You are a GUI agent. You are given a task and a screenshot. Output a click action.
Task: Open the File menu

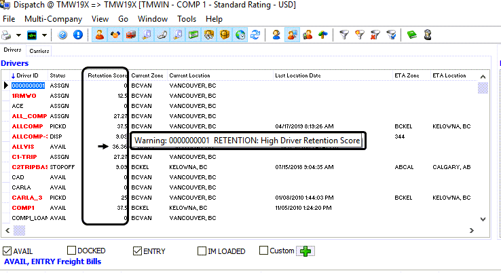coord(9,19)
